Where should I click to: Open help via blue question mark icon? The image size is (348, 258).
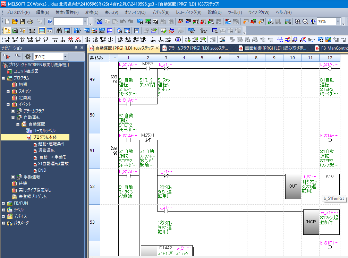pyautogui.click(x=50, y=21)
